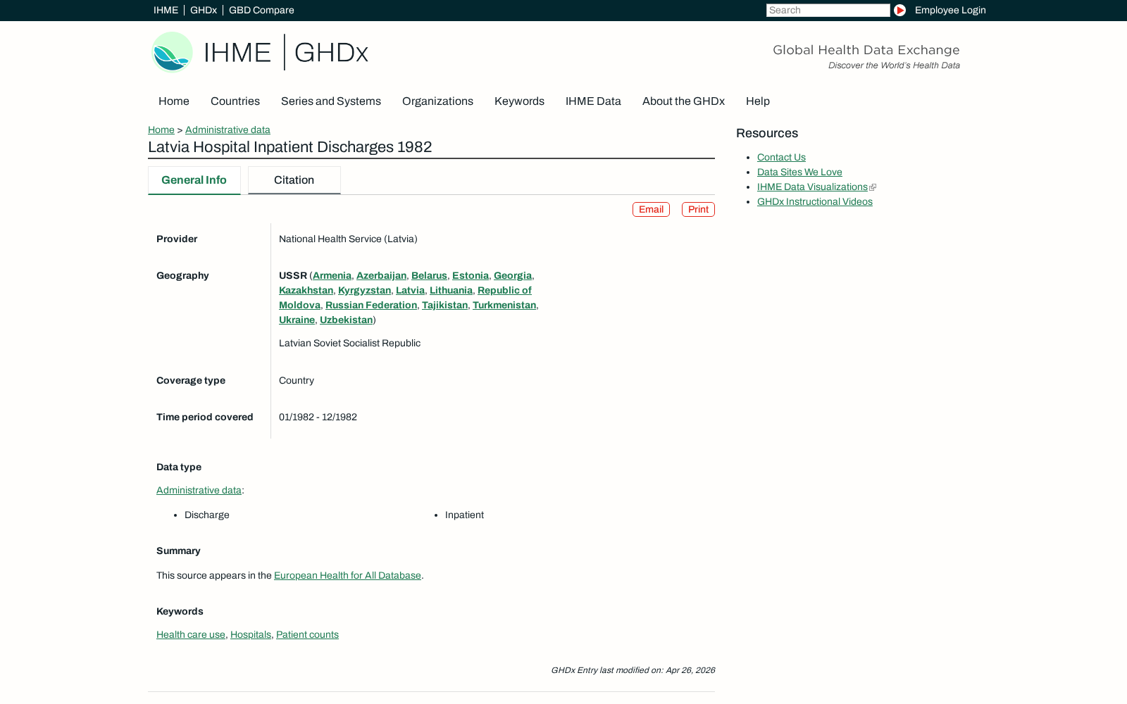Open GHDx link in top bar
Screen dimensions: 1127x704
coord(204,10)
